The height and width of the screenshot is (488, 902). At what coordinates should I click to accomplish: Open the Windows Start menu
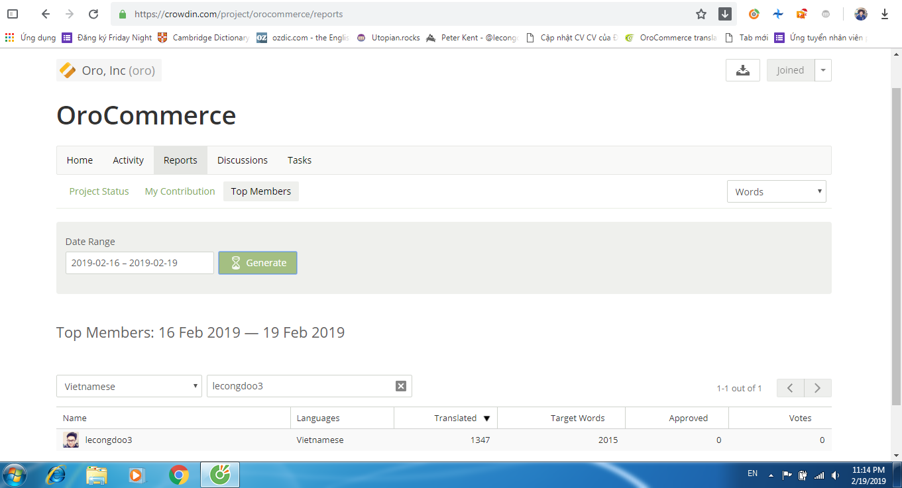pyautogui.click(x=15, y=475)
